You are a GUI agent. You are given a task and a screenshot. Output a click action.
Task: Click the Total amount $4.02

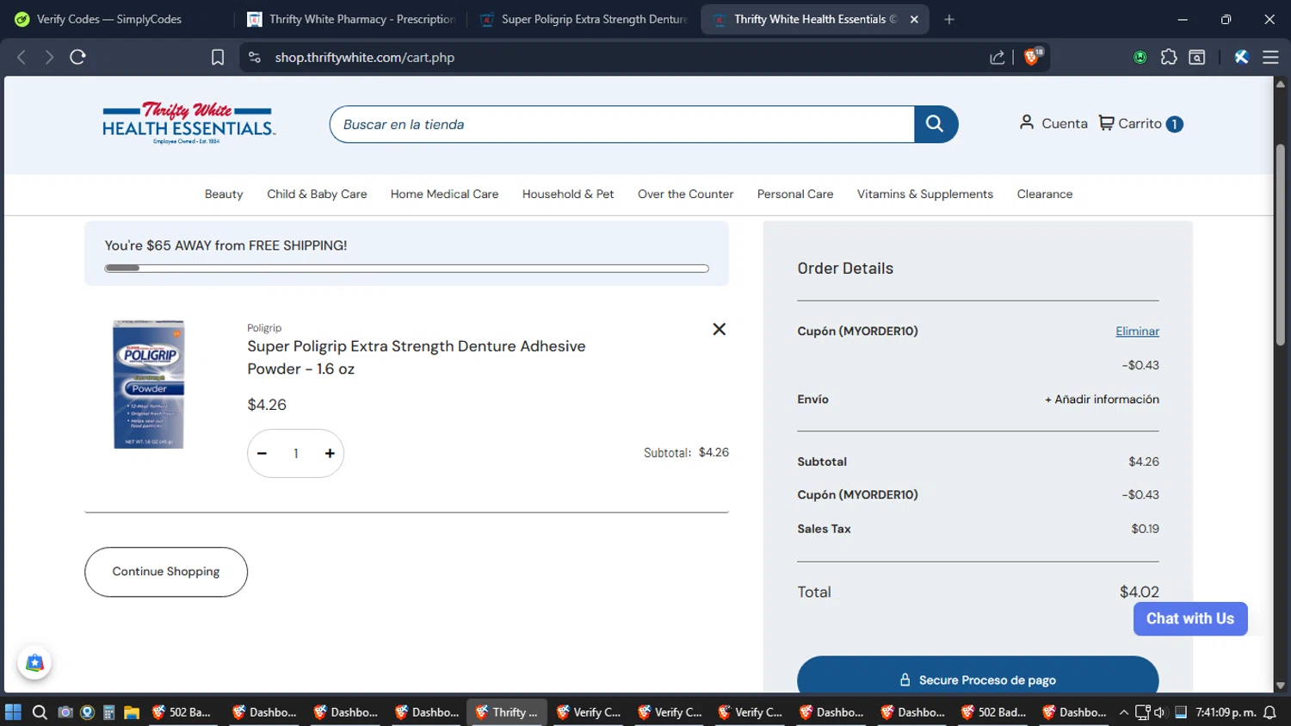click(x=1139, y=592)
